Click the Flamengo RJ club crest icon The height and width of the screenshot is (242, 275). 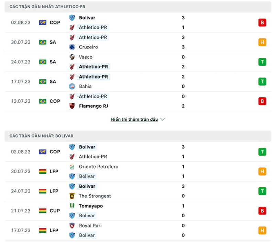72,106
